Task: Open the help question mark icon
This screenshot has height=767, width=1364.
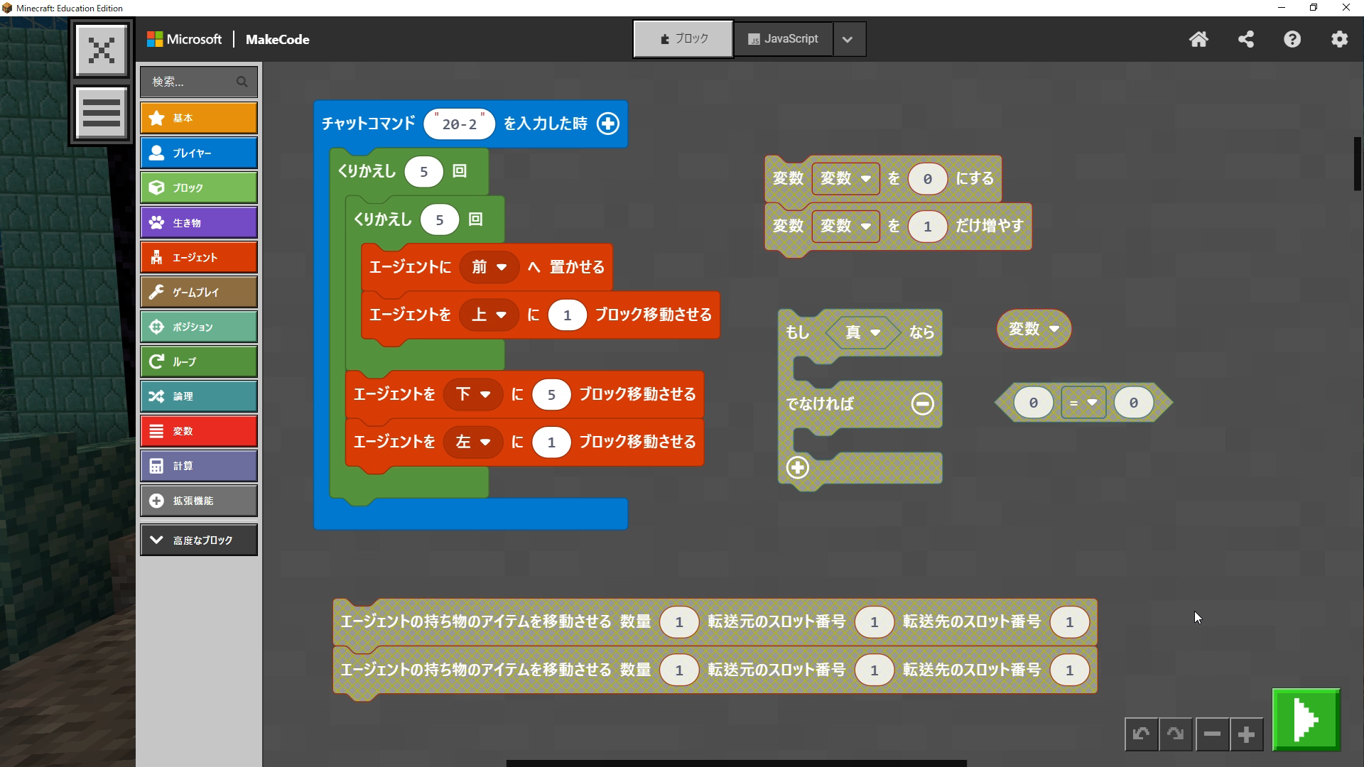Action: 1292,39
